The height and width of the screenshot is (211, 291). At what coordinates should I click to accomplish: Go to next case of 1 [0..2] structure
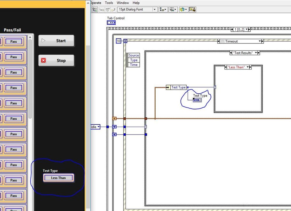tap(249, 29)
